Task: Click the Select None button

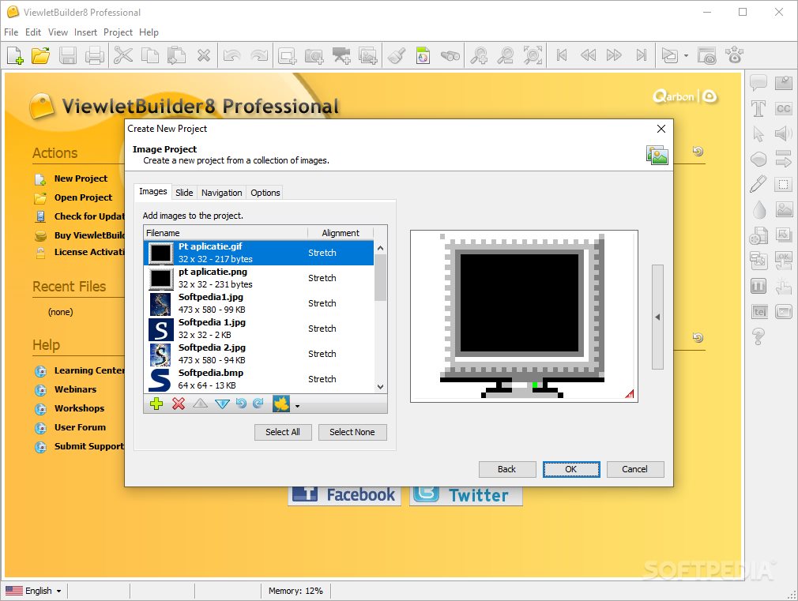Action: point(352,432)
